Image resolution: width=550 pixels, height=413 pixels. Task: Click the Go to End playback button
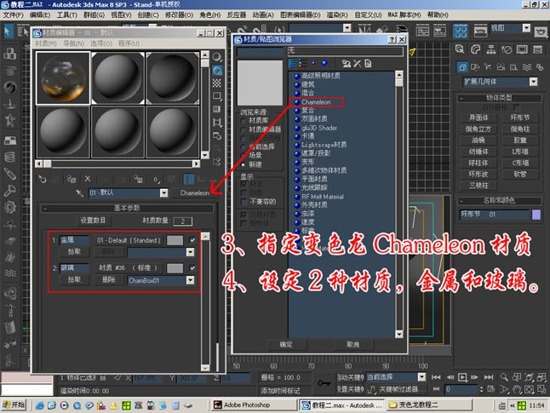489,377
